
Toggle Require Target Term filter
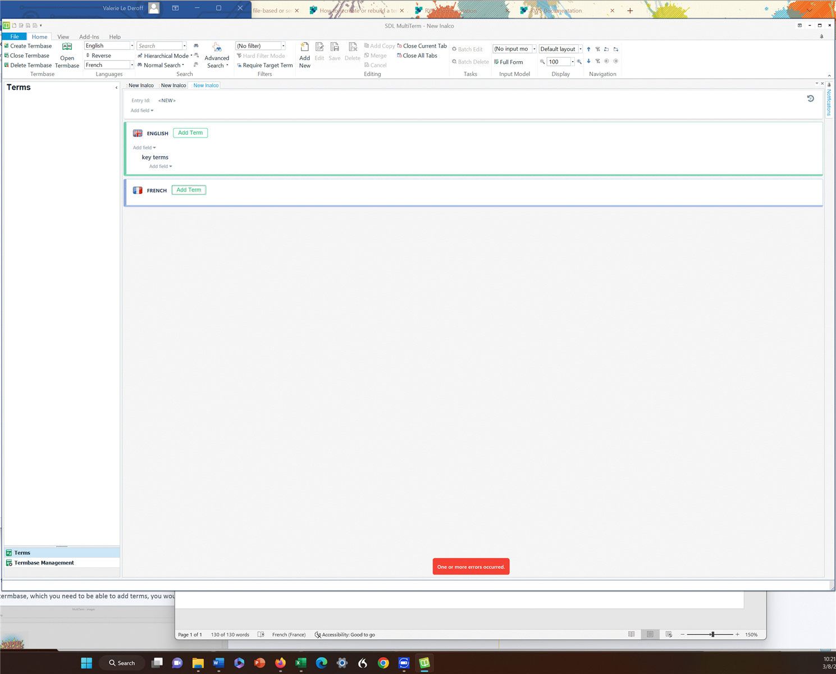pyautogui.click(x=264, y=65)
